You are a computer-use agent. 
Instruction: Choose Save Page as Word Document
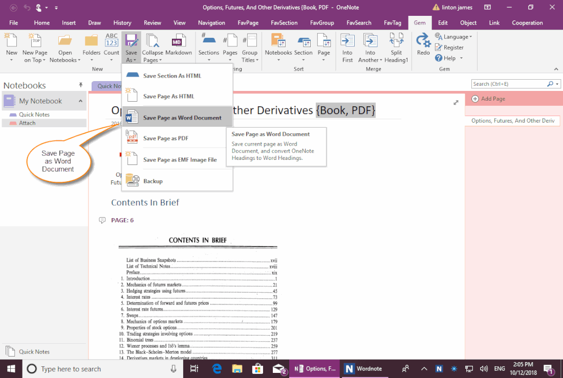(x=178, y=117)
